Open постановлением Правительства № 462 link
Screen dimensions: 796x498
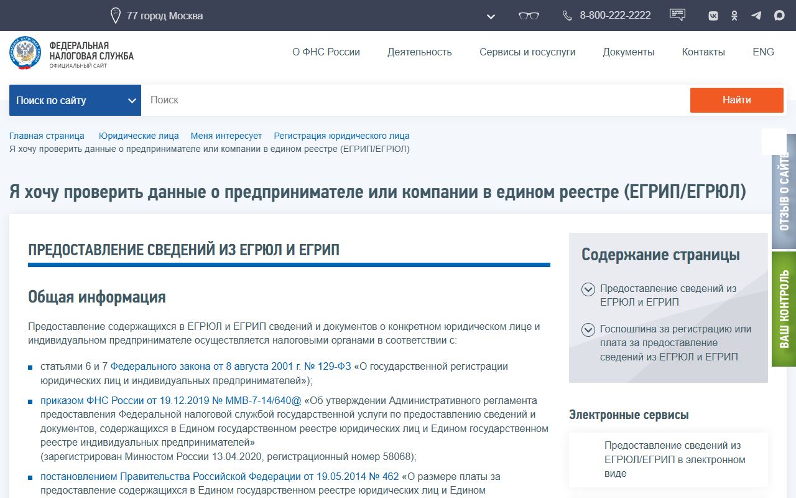tap(220, 477)
